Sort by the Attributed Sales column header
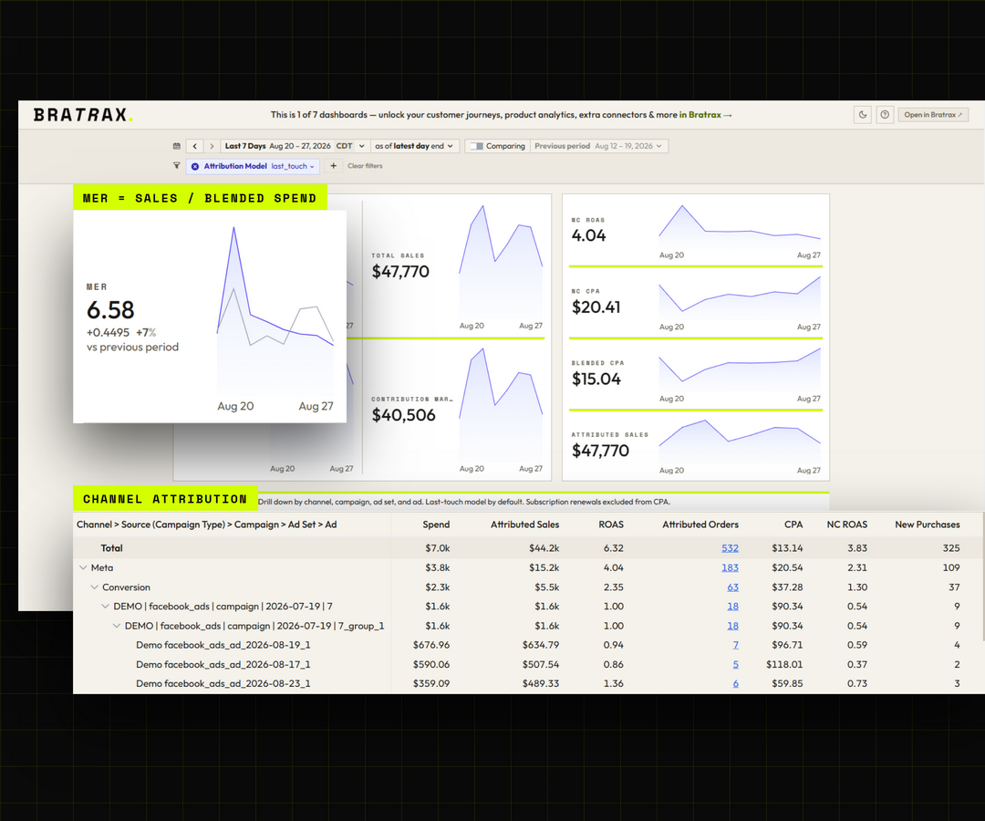This screenshot has height=821, width=985. click(524, 525)
